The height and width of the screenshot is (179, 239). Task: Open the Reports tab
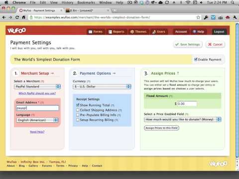click(117, 32)
